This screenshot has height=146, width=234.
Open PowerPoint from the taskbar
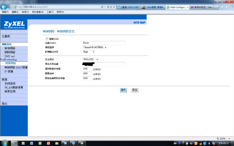pos(48,143)
